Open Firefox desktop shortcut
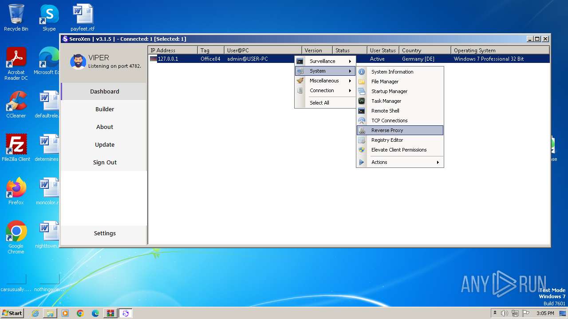The width and height of the screenshot is (568, 319). (16, 191)
